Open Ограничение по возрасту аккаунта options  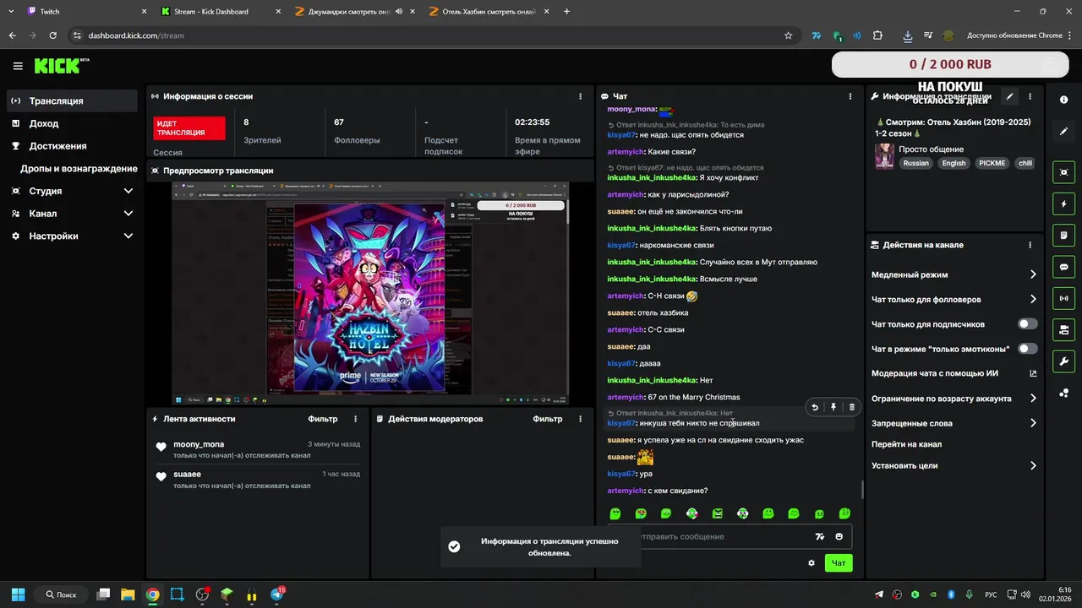(x=954, y=399)
